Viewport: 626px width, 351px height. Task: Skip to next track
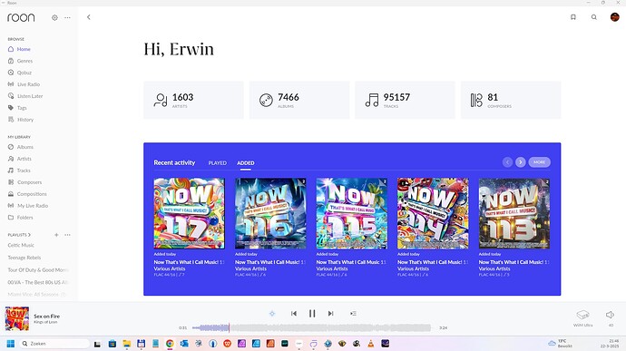(330, 314)
